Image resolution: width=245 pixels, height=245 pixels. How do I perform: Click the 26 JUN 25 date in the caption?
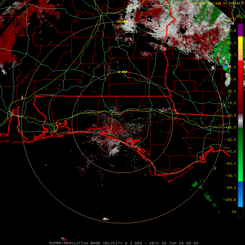point(173,243)
